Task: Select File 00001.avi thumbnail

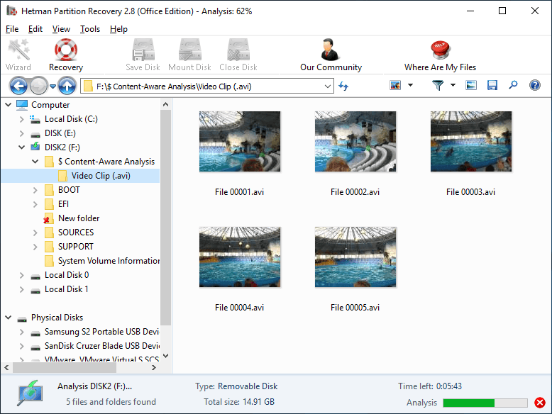Action: point(240,141)
